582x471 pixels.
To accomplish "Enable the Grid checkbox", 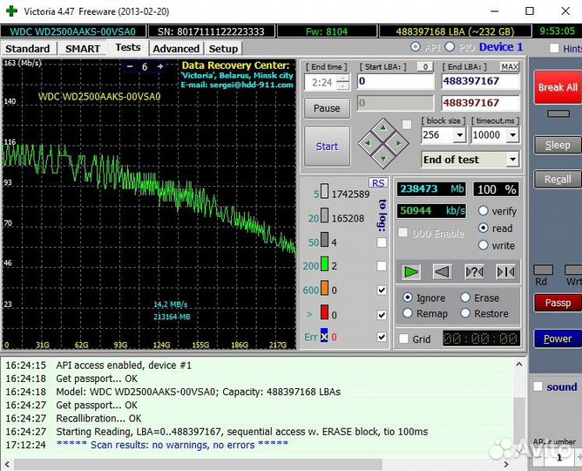I will coord(403,339).
